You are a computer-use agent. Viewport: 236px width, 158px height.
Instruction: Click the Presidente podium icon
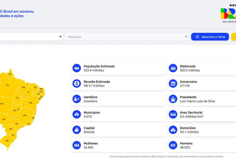click(173, 99)
